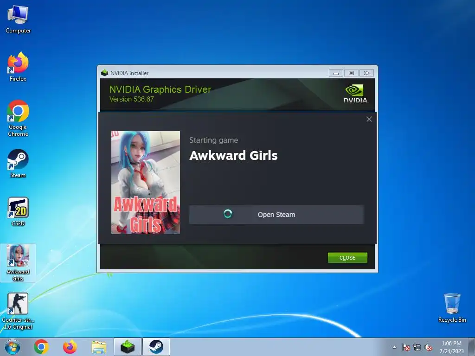Click the 'Starting game' label
The width and height of the screenshot is (475, 356).
pyautogui.click(x=213, y=140)
